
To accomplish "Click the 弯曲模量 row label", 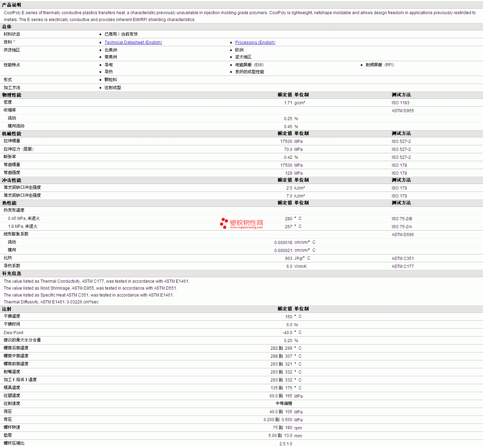I will [12, 165].
